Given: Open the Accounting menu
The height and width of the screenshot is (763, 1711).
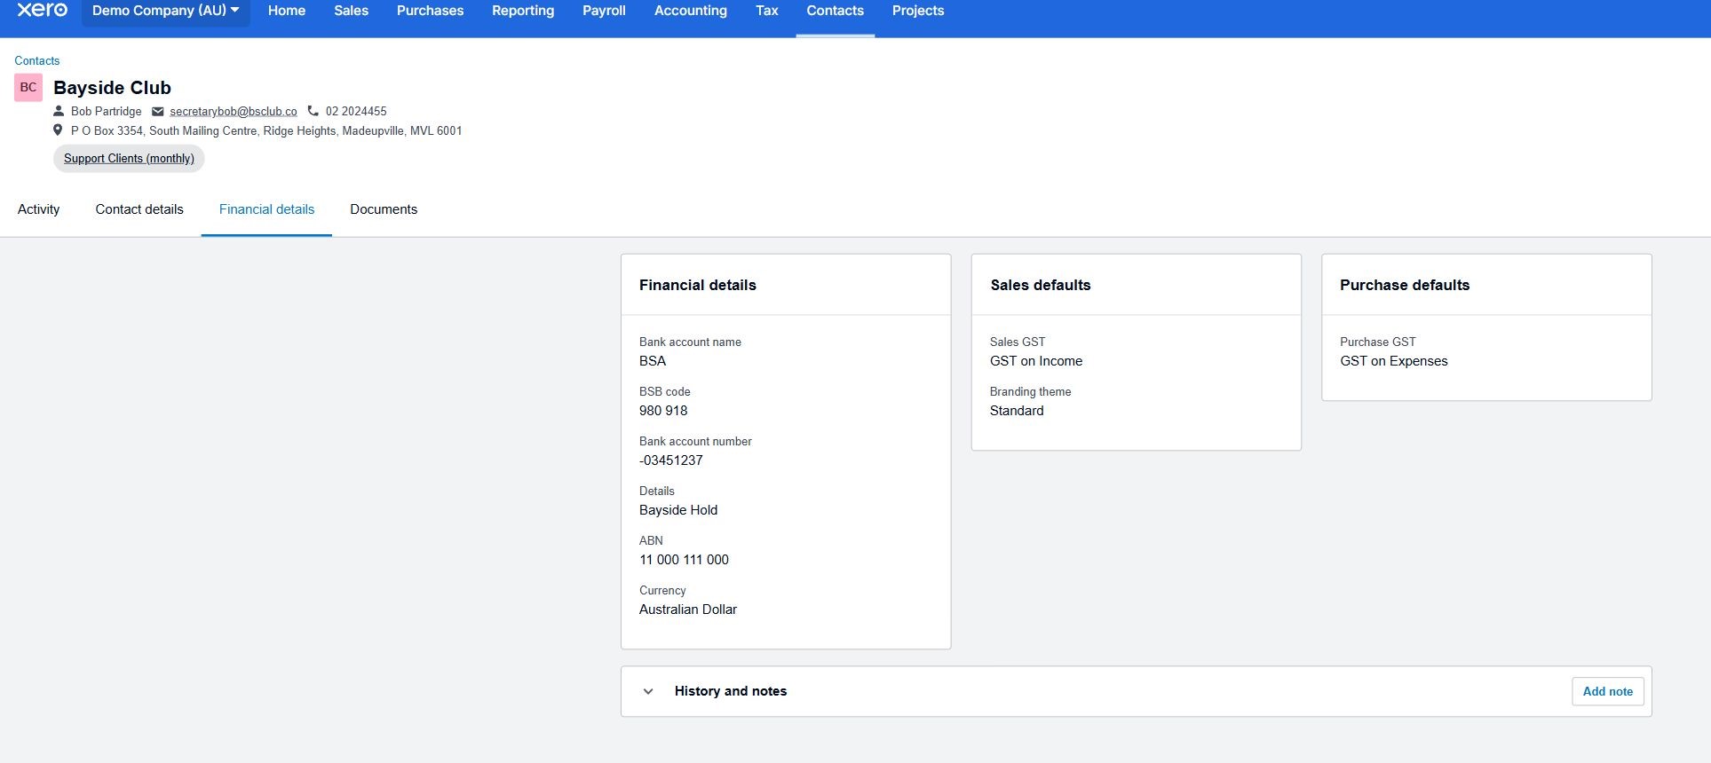Looking at the screenshot, I should [691, 11].
